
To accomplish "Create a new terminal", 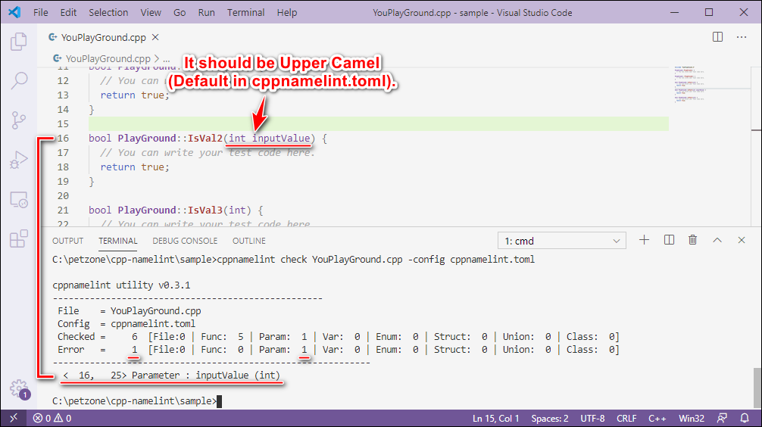I will coord(644,240).
